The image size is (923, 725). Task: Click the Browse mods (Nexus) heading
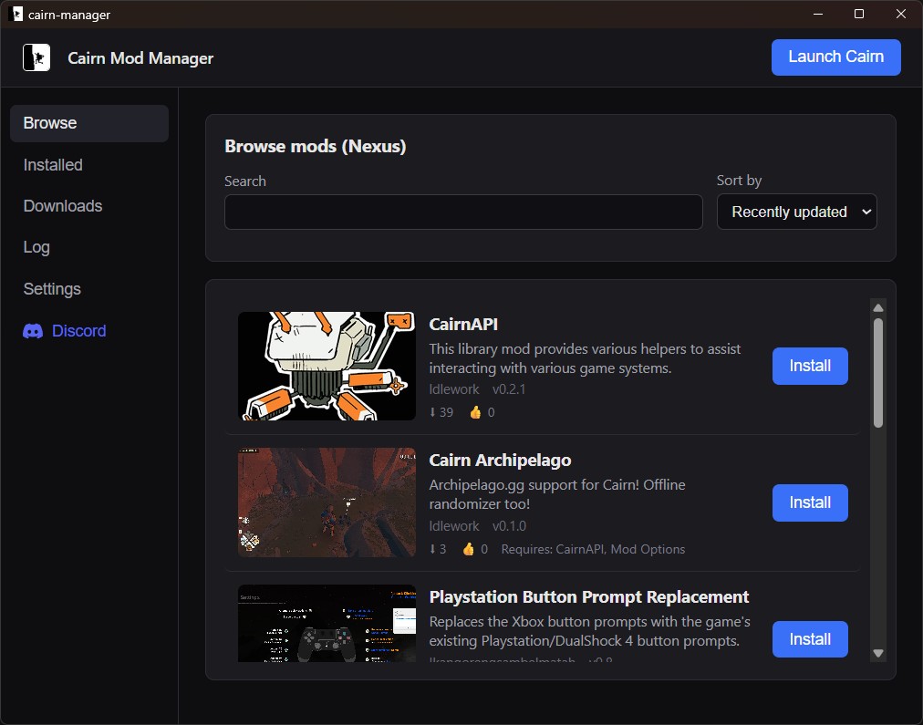tap(316, 146)
